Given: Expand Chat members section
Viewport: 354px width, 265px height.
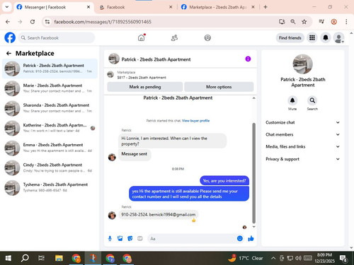Looking at the screenshot, I should 302,134.
